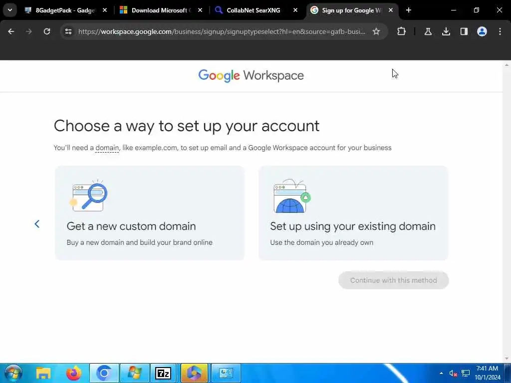The image size is (511, 383).
Task: Open 7-Zip from the taskbar
Action: [x=163, y=373]
